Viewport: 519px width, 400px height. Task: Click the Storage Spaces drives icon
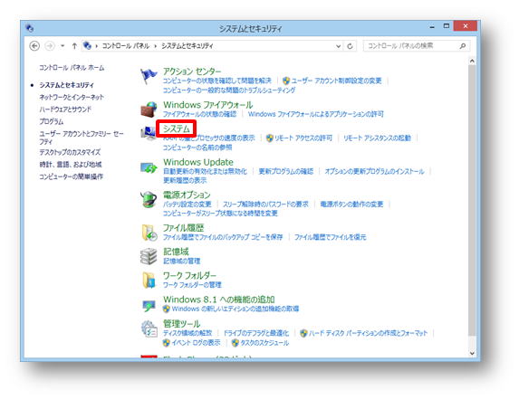pyautogui.click(x=149, y=256)
